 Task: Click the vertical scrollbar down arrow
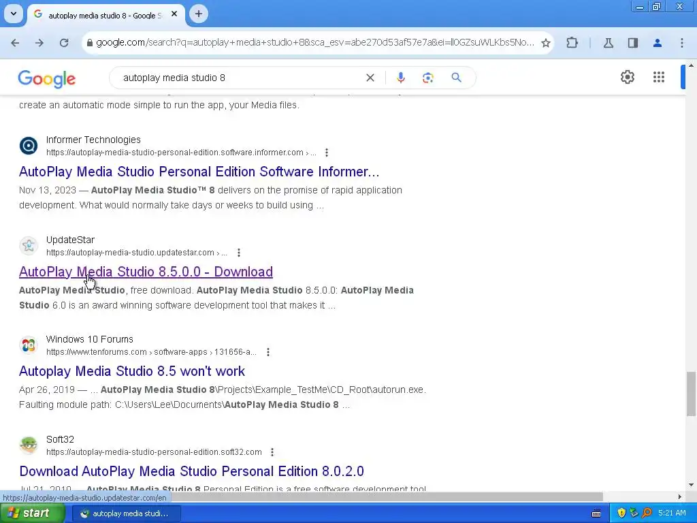pos(691,485)
